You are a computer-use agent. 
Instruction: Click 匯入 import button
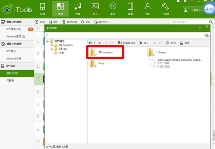click(144, 43)
